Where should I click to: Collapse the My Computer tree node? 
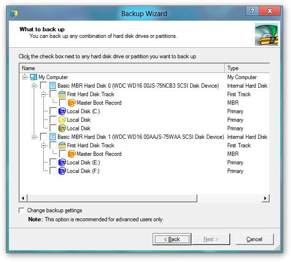25,77
